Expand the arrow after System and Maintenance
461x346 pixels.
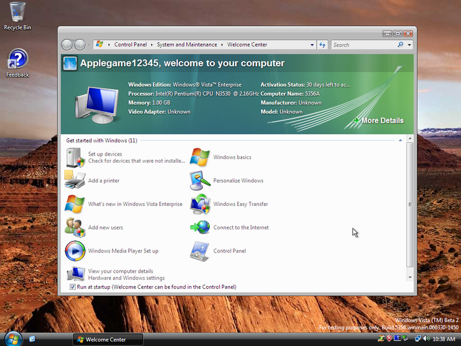(x=222, y=45)
